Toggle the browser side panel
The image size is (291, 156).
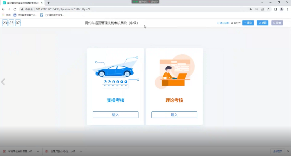coord(276,9)
